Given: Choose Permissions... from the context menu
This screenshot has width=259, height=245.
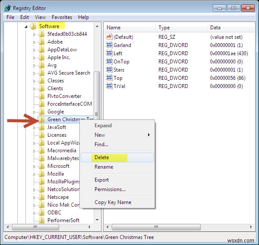Looking at the screenshot, I should pyautogui.click(x=117, y=189).
